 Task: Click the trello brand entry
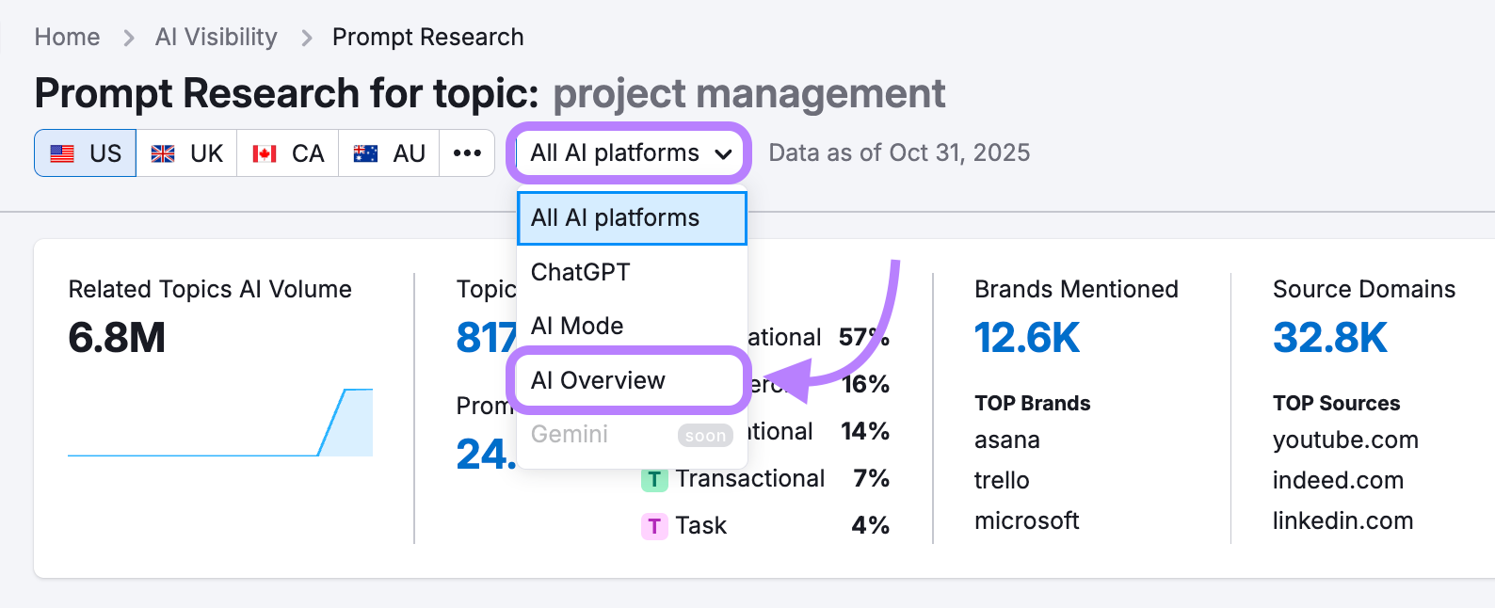click(1002, 481)
